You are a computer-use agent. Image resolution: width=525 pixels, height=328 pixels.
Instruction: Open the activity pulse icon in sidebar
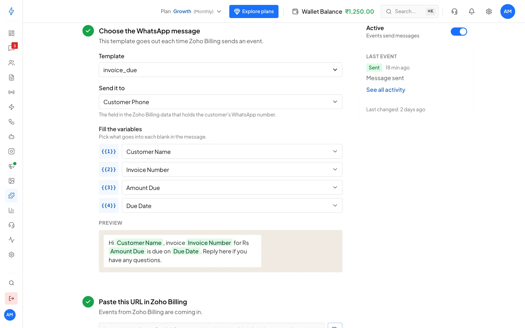coord(11,240)
